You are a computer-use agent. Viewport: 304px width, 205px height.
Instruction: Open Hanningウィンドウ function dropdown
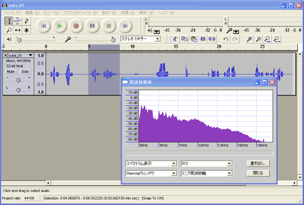pyautogui.click(x=174, y=173)
